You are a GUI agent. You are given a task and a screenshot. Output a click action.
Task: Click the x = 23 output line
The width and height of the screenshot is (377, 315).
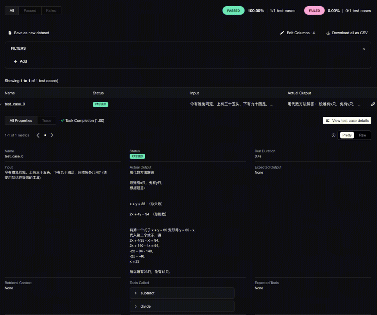point(134,262)
